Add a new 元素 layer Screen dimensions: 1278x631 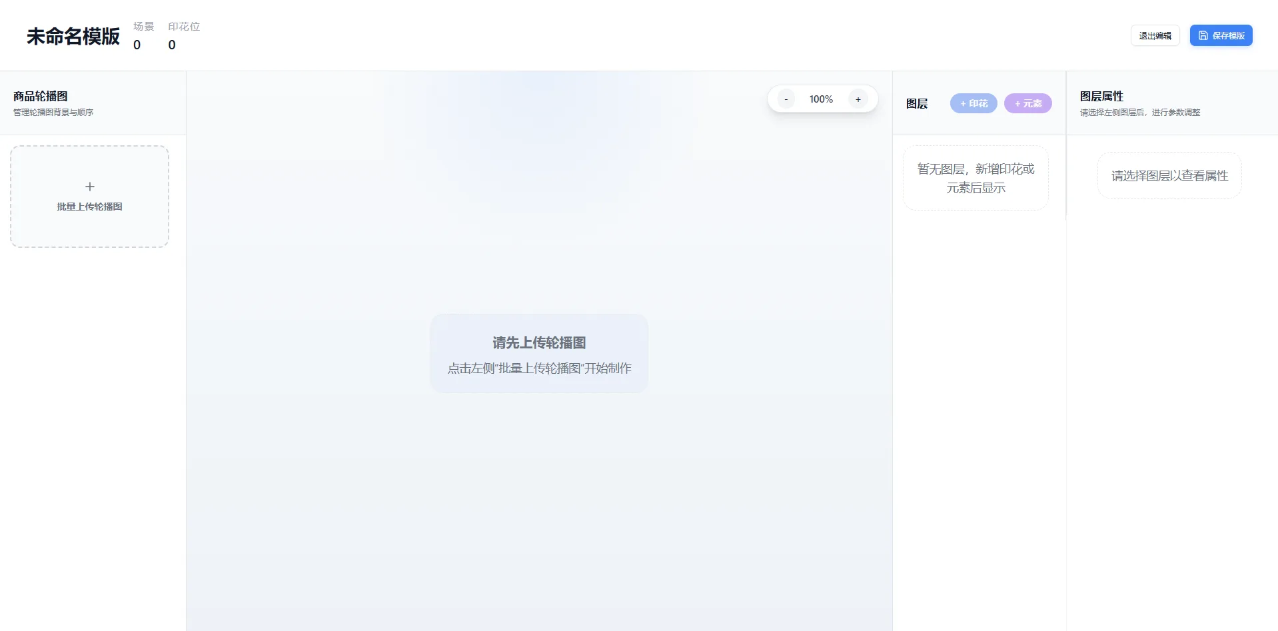click(x=1027, y=103)
